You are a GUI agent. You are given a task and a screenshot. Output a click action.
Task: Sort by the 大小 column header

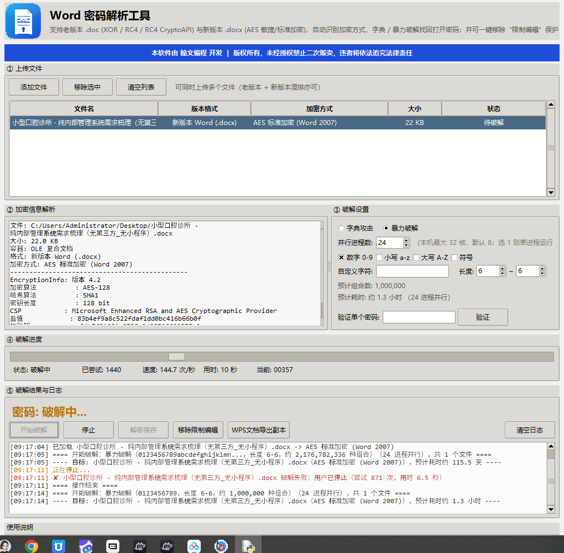[415, 108]
